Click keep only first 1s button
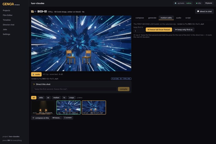The width and height of the screenshot is (216, 144). pyautogui.click(x=184, y=29)
